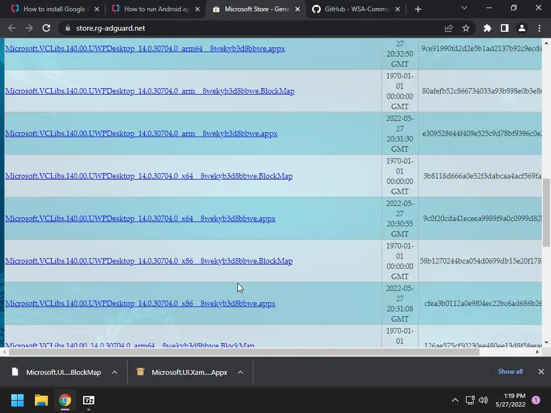Close the downloads bar
Viewport: 551px width, 413px height.
(x=541, y=372)
